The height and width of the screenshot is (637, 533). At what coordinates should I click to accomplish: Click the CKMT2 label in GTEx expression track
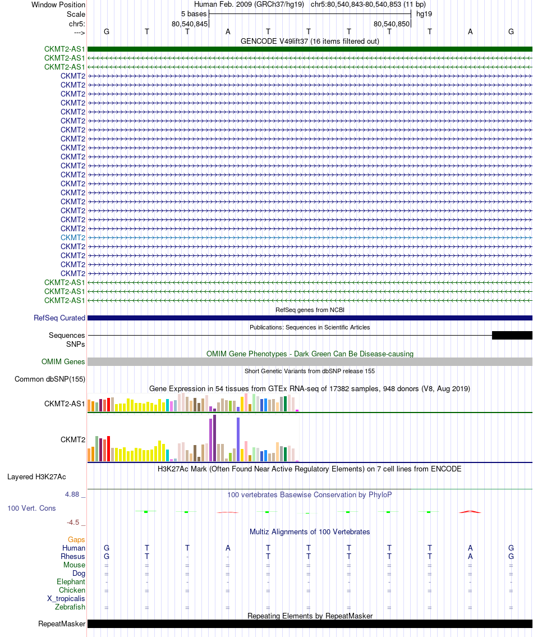(73, 439)
